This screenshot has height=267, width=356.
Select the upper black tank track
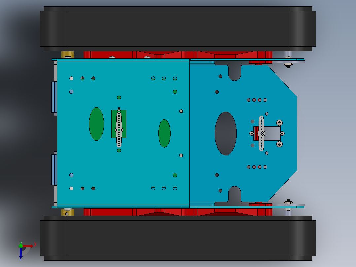point(178,29)
